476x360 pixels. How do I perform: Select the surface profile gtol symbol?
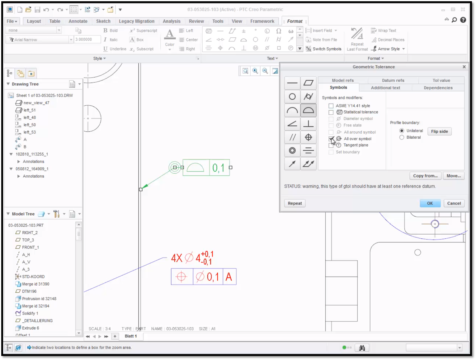coord(309,110)
